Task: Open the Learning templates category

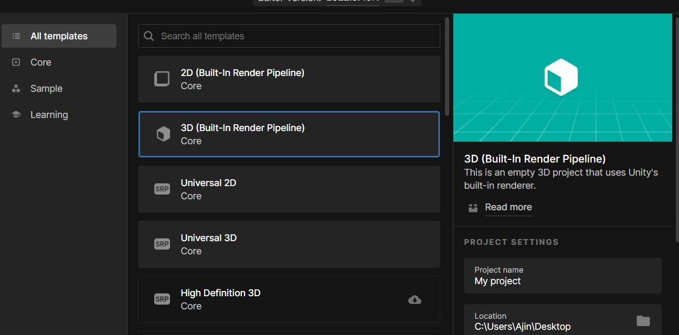Action: click(49, 115)
